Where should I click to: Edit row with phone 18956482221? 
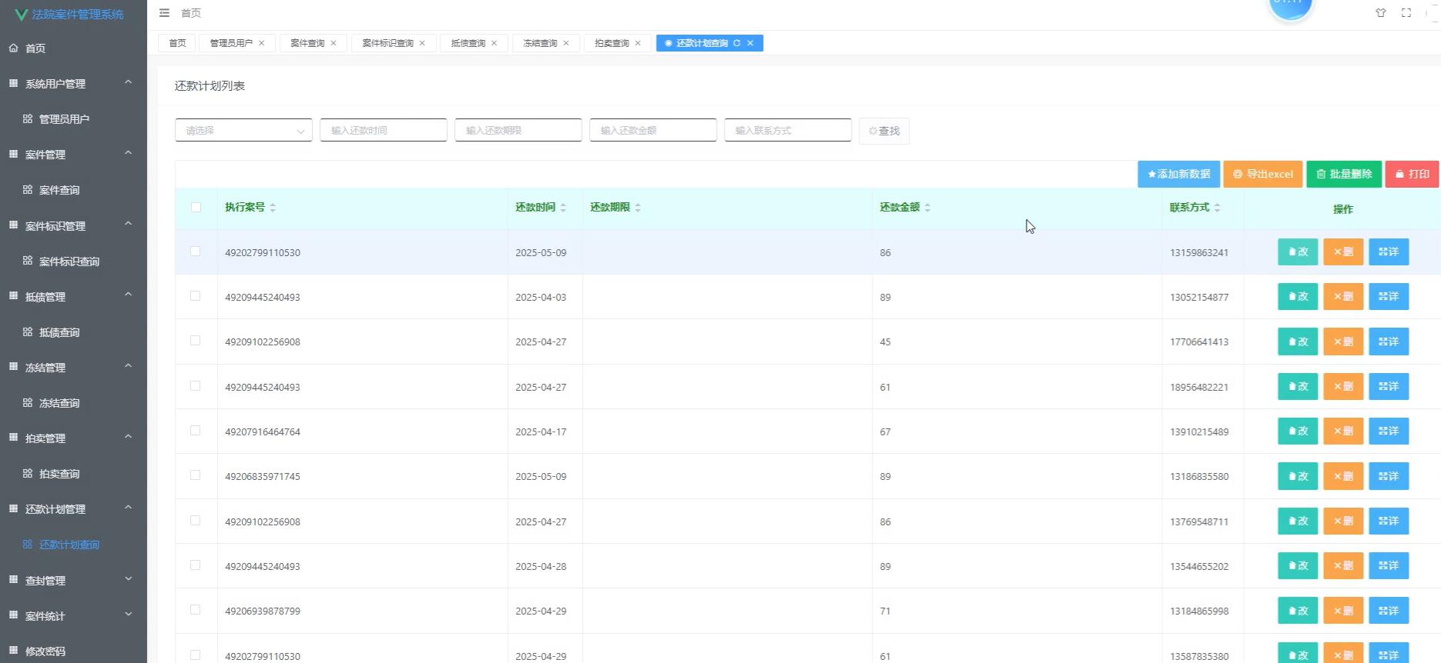[x=1298, y=386]
